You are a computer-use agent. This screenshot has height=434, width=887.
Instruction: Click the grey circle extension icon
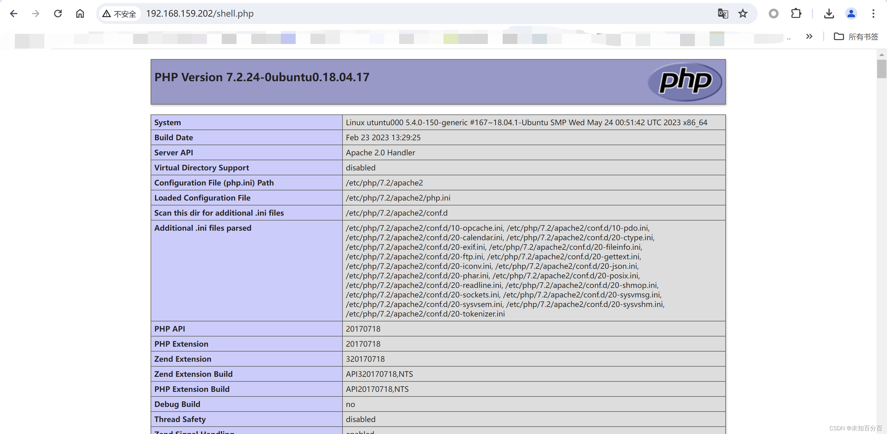[x=773, y=14]
